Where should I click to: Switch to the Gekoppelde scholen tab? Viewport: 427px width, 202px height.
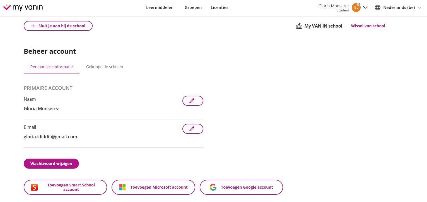click(x=105, y=67)
